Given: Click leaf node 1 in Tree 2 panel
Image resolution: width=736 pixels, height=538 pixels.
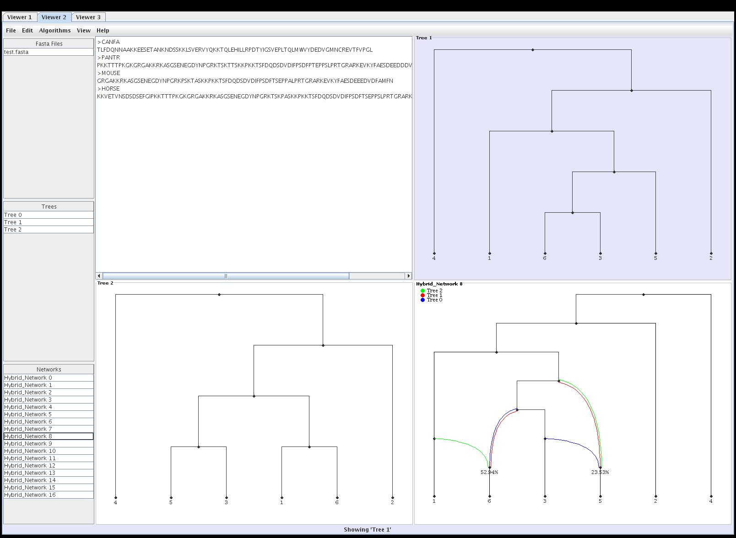Looking at the screenshot, I should [x=282, y=498].
